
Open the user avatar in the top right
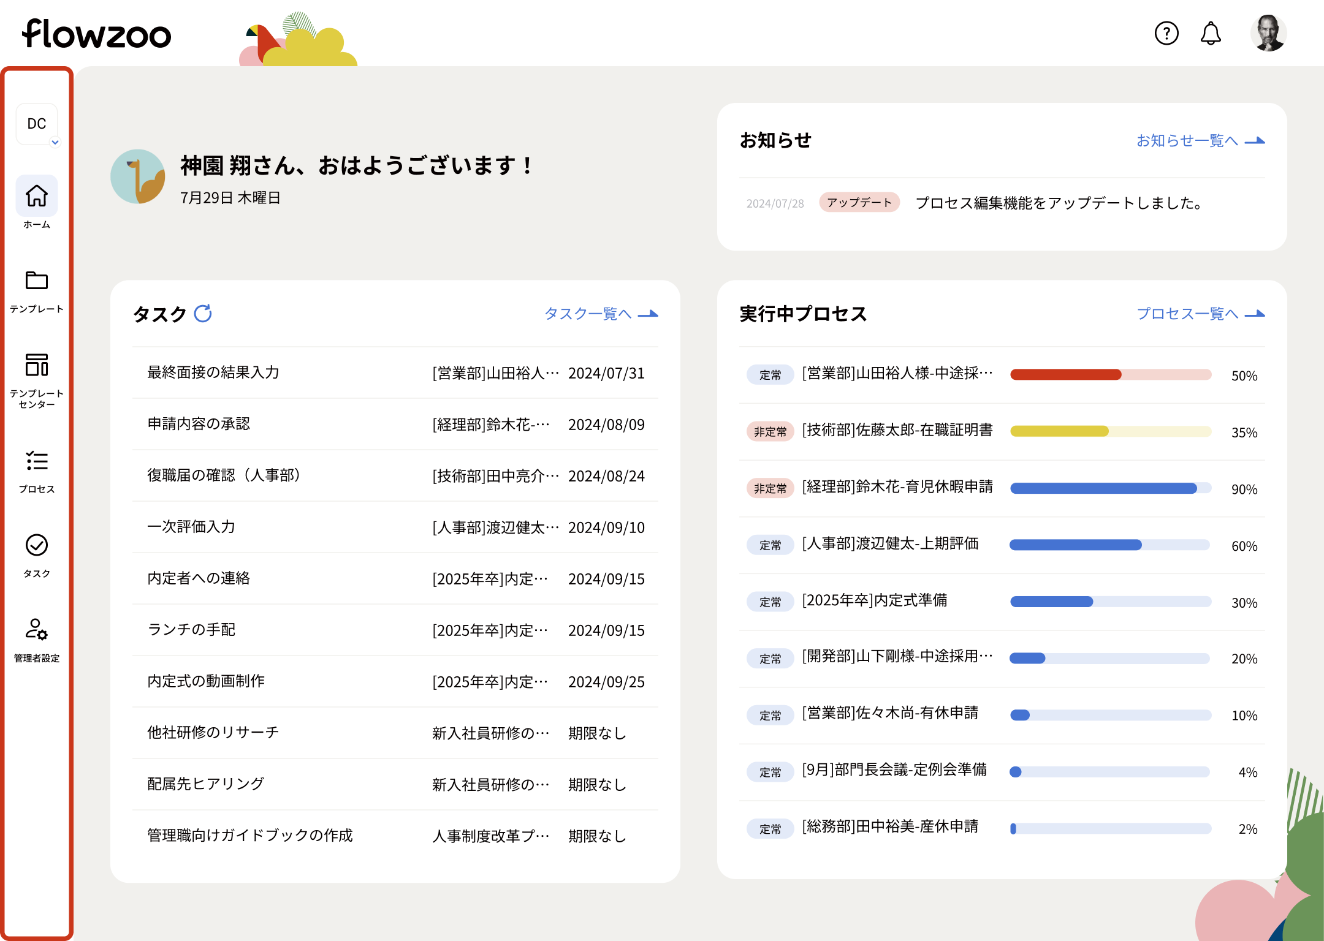click(x=1268, y=32)
